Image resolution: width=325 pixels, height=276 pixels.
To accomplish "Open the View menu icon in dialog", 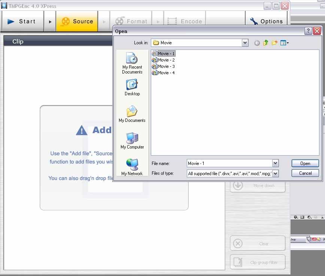I will coord(285,43).
